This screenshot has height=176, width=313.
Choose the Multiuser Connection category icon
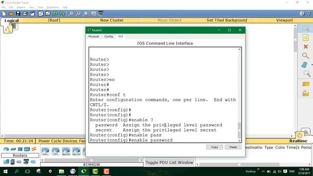tap(33, 162)
